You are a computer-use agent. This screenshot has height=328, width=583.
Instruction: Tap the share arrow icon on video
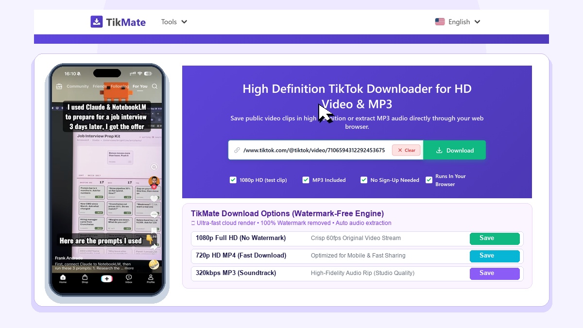154,247
